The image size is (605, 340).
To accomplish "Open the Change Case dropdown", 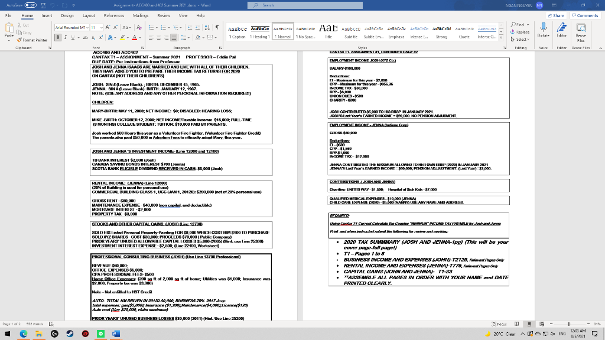I will [x=126, y=27].
